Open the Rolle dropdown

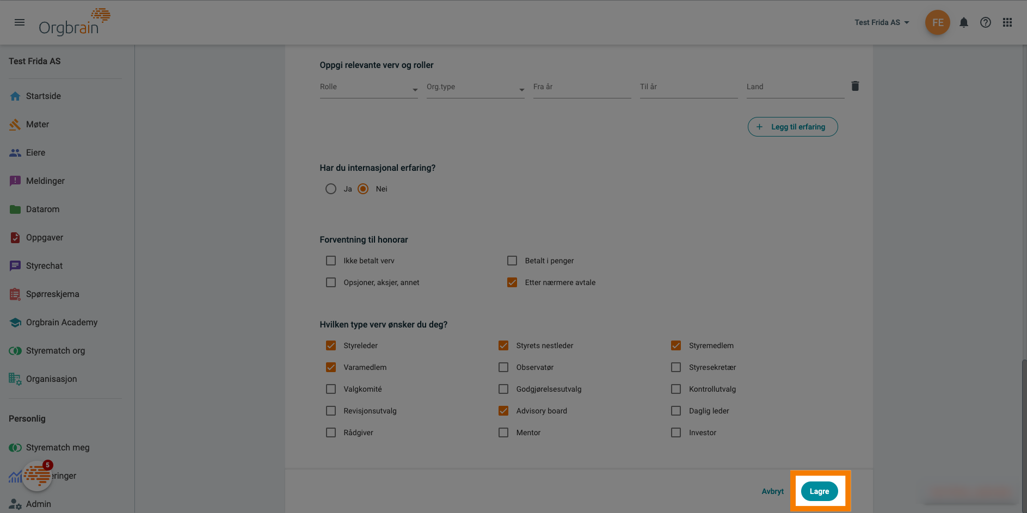click(369, 88)
